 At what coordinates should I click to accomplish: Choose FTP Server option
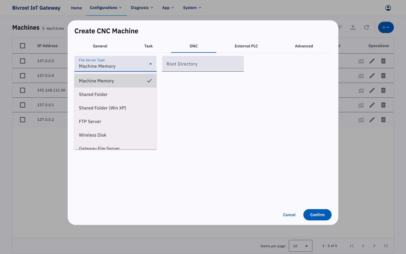(115, 121)
